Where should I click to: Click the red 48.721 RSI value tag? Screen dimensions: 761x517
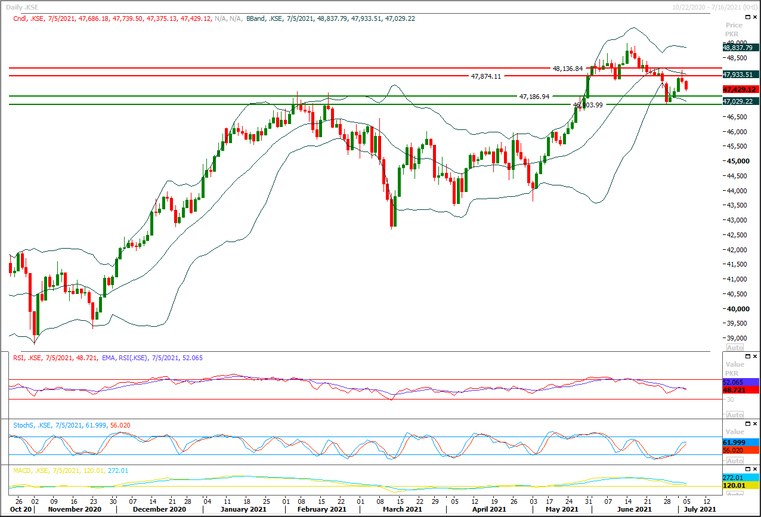click(740, 389)
